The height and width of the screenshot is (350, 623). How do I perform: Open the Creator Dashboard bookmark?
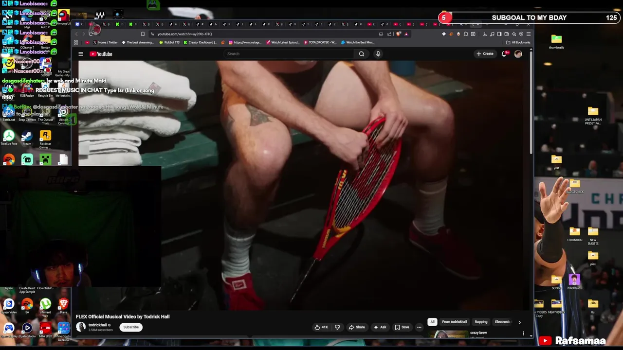200,42
